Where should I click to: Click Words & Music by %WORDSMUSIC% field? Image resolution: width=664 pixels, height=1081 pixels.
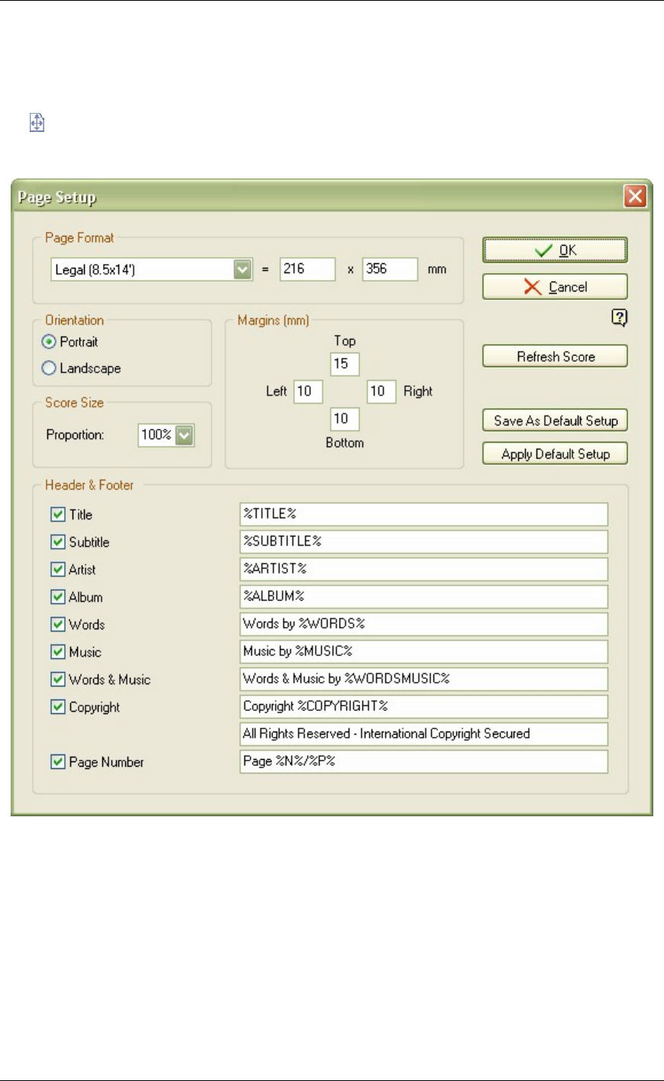pyautogui.click(x=424, y=679)
